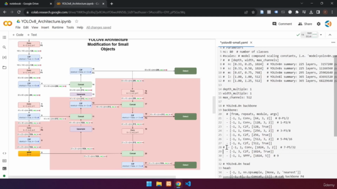Click the 'nc: 80' line in editor

pyautogui.click(x=245, y=51)
